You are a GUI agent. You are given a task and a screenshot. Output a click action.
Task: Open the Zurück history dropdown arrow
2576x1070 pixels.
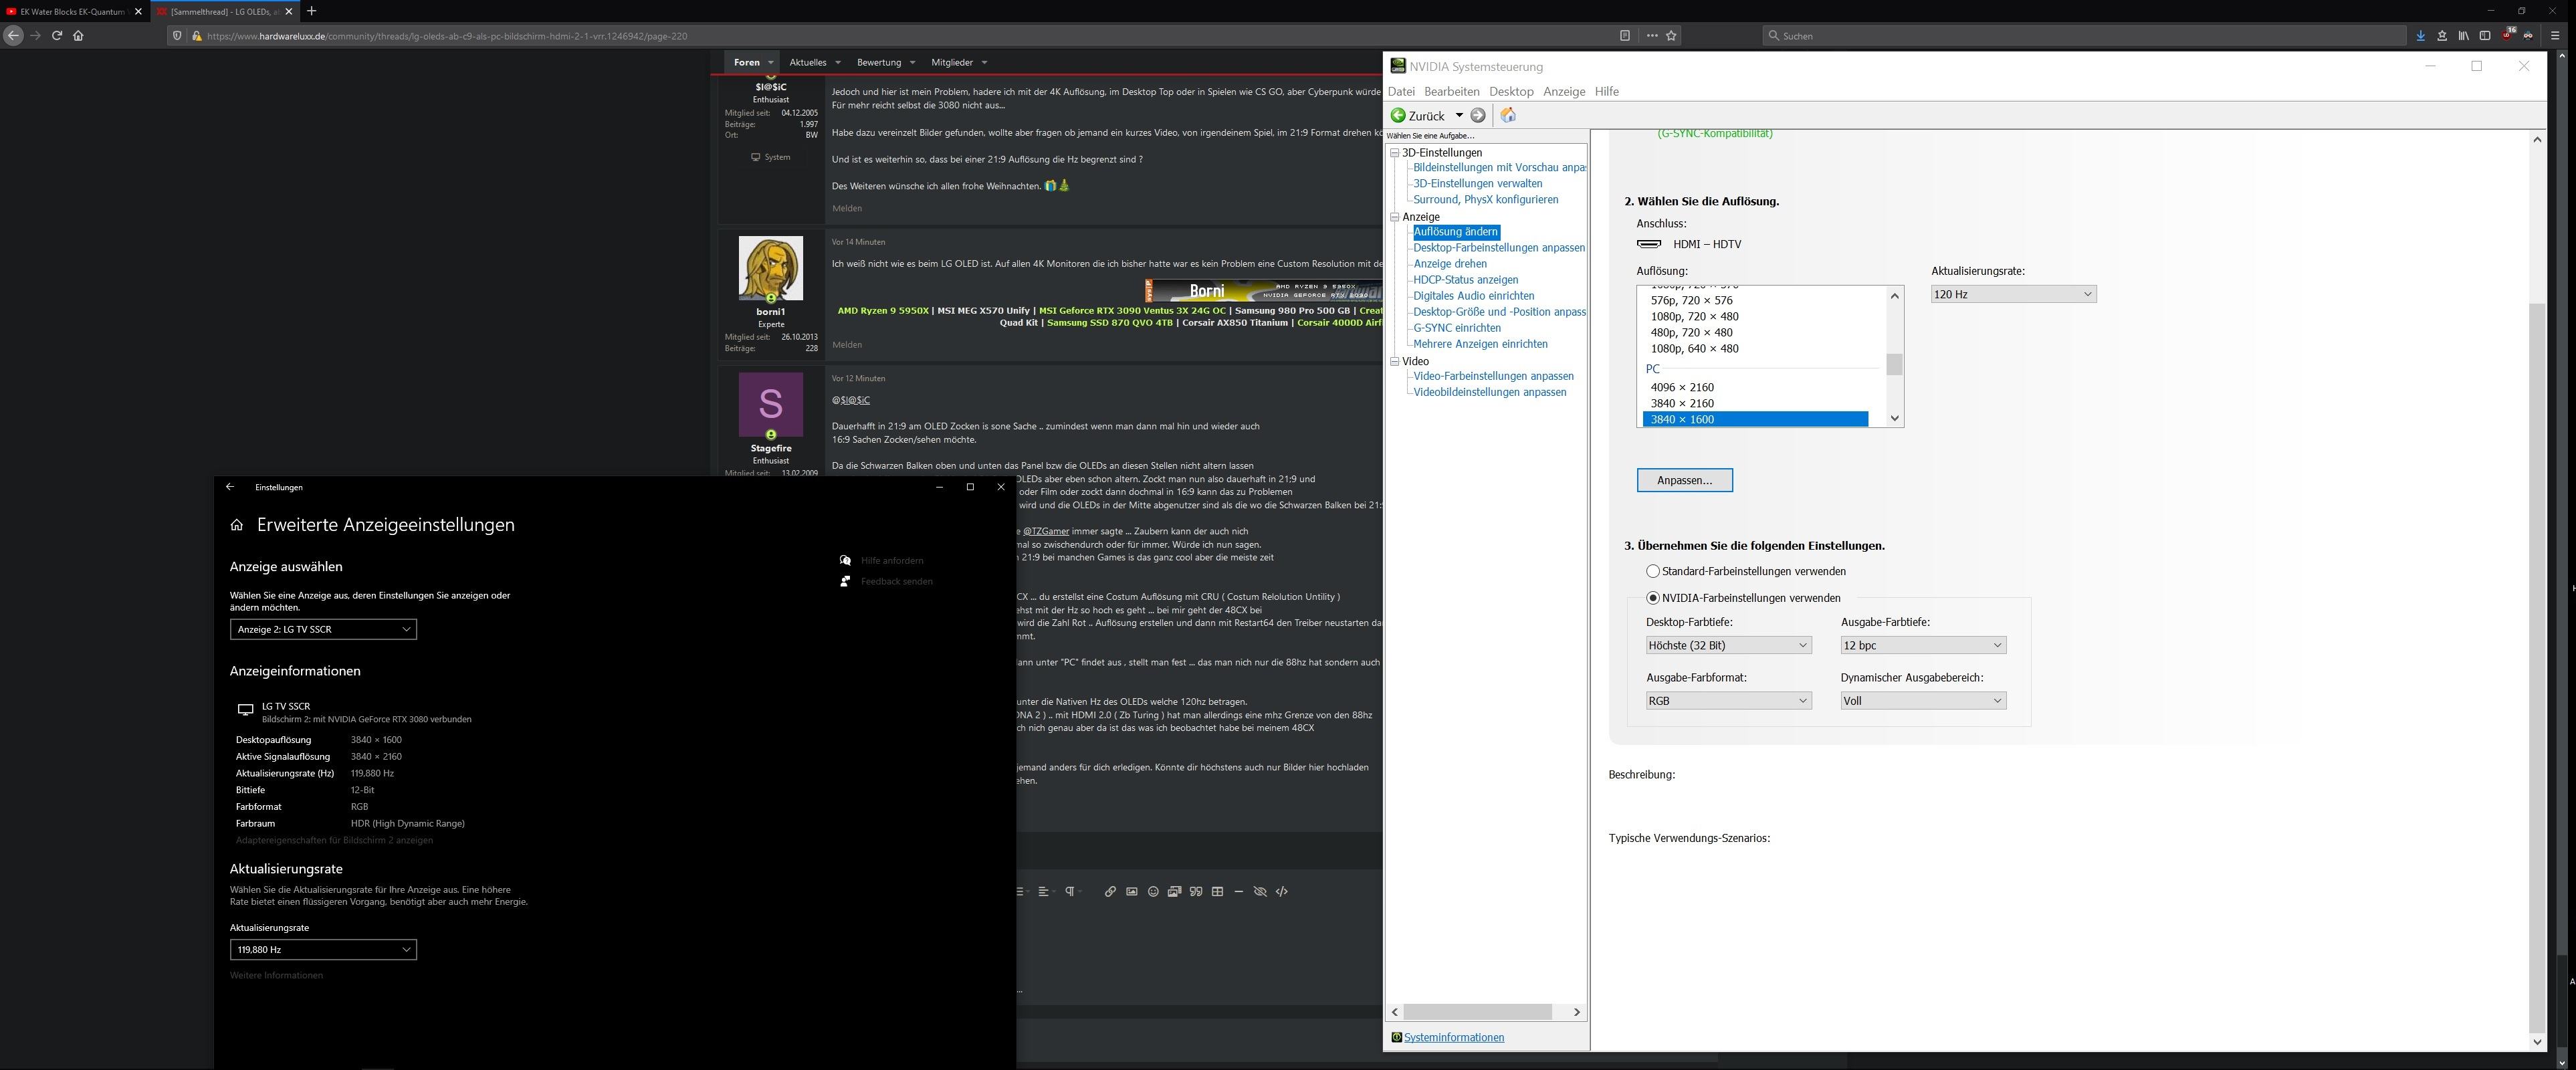(x=1459, y=115)
